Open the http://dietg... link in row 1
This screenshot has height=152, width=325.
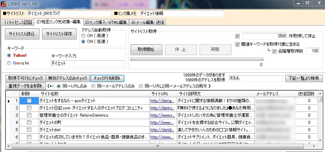click(x=162, y=101)
